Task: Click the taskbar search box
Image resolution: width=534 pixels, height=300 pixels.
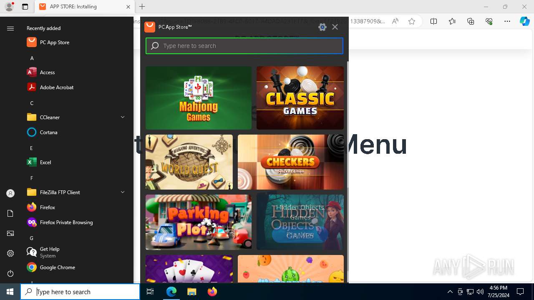Action: pyautogui.click(x=80, y=292)
